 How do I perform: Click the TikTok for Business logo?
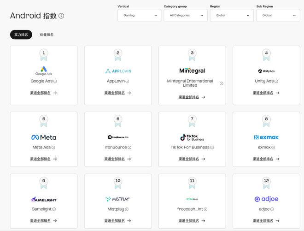click(192, 137)
